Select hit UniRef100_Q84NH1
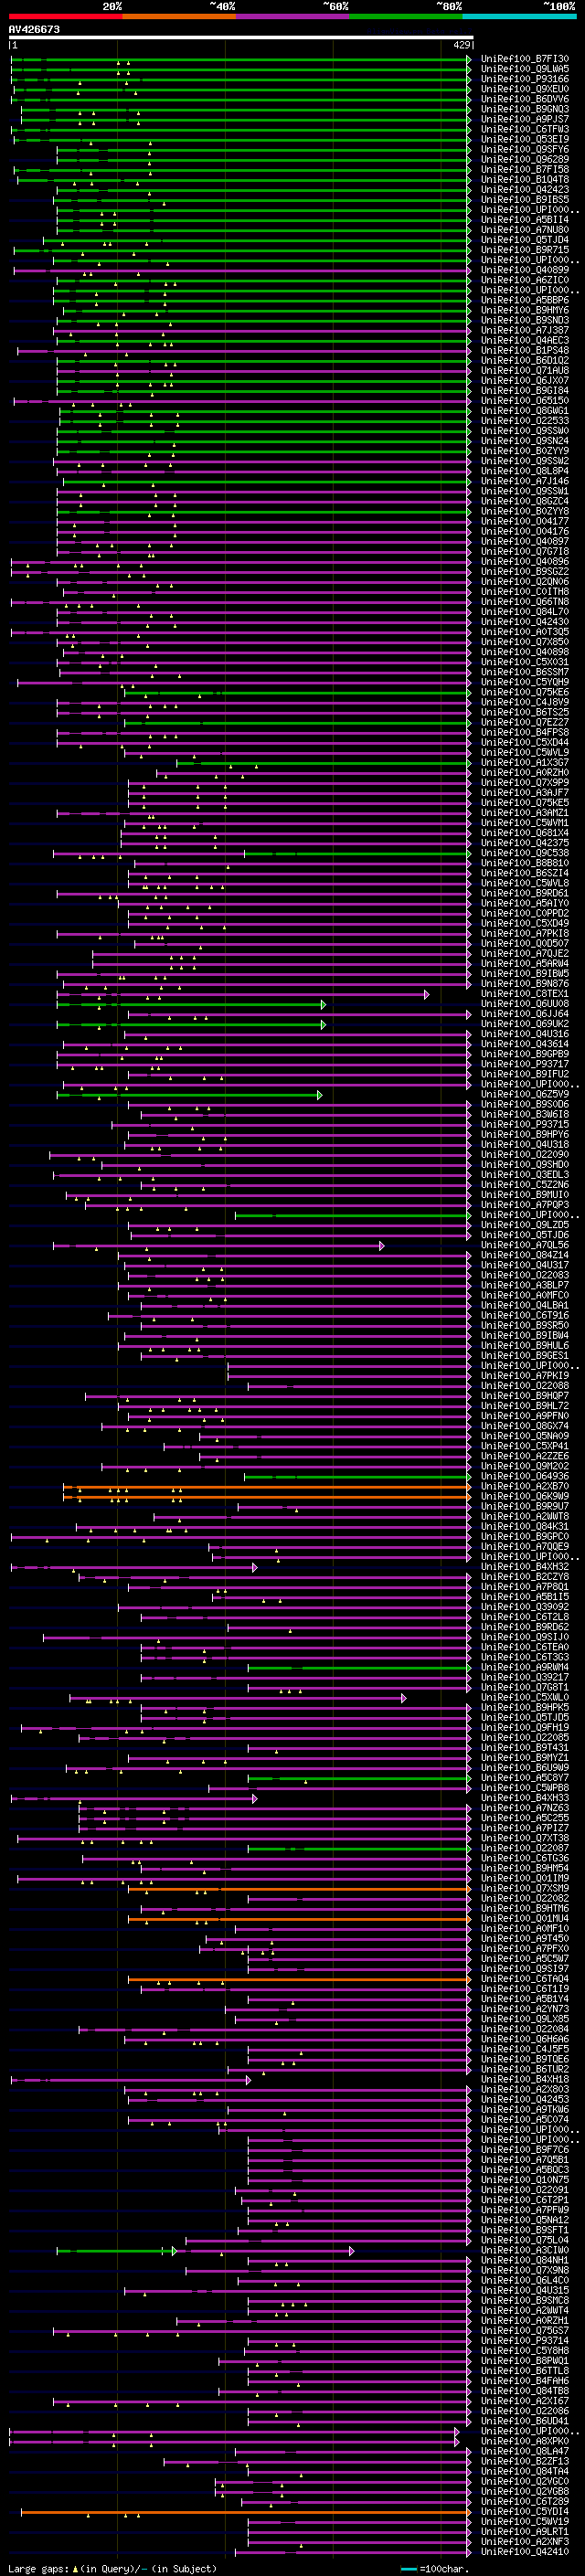This screenshot has width=585, height=2576. [525, 2260]
